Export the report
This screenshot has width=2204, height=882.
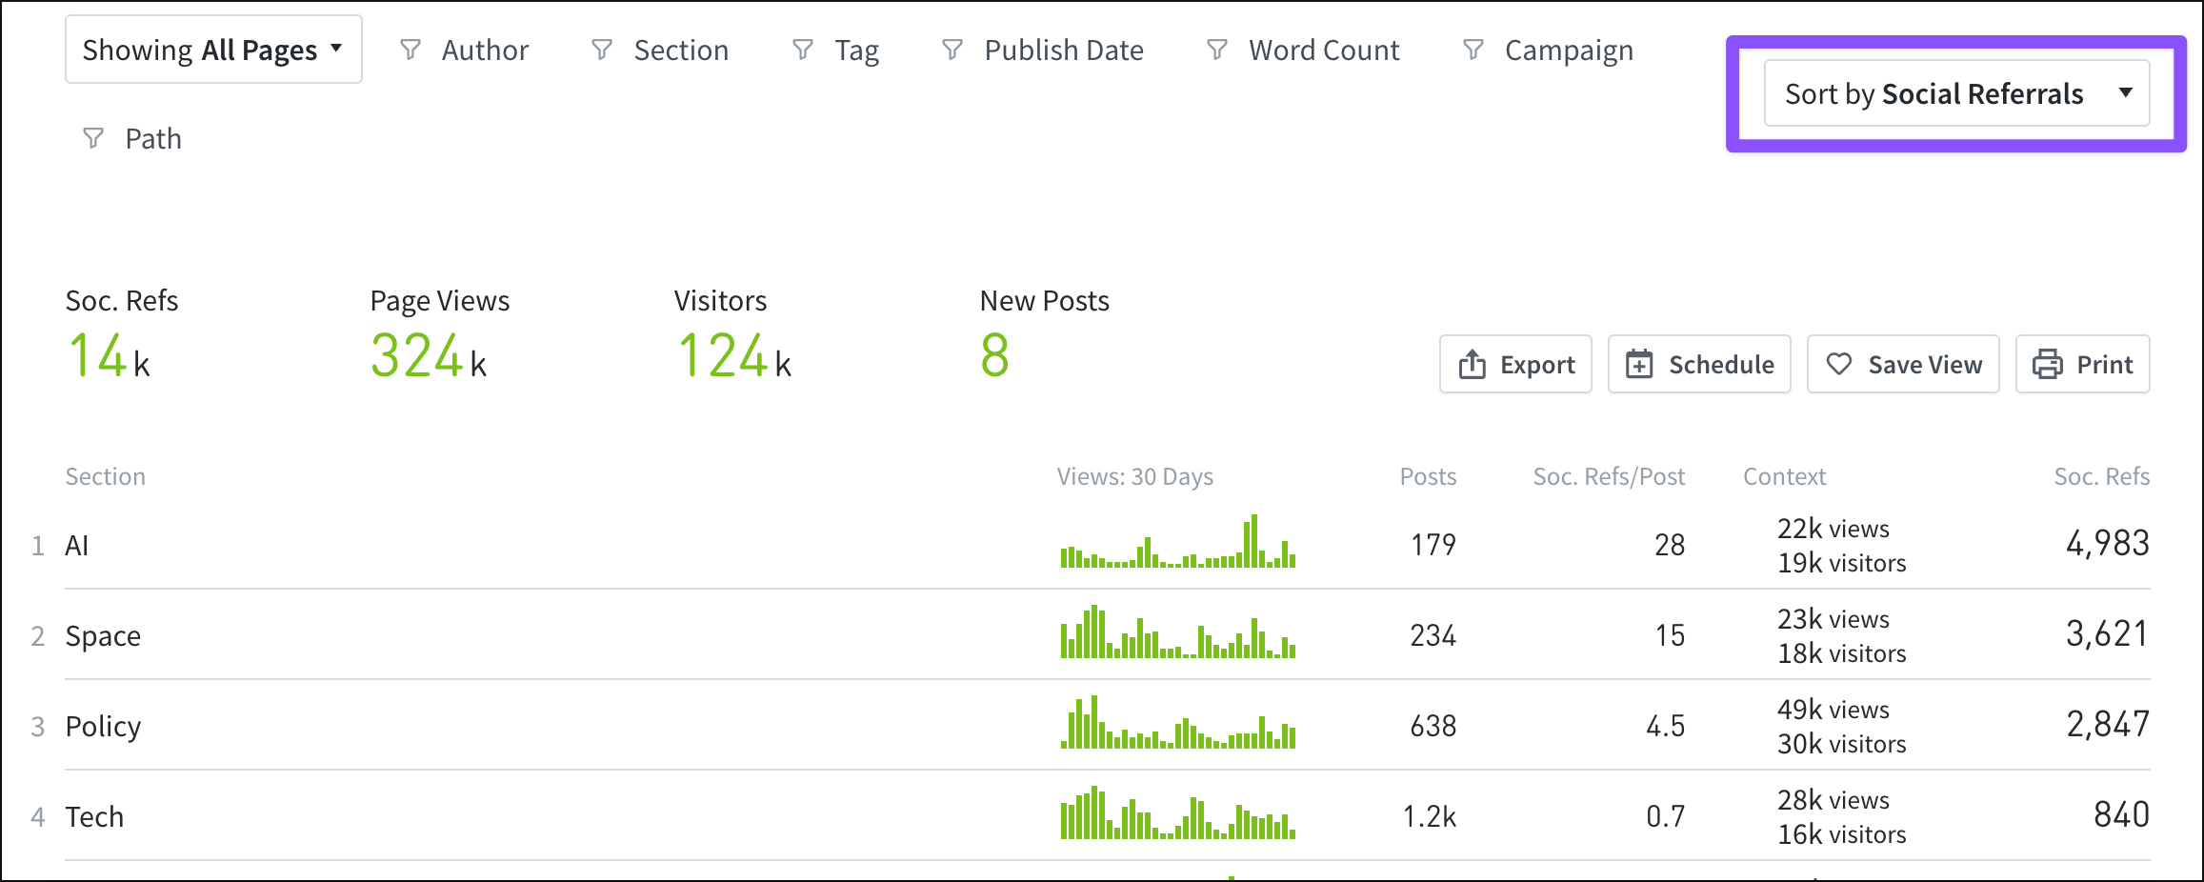pyautogui.click(x=1515, y=364)
